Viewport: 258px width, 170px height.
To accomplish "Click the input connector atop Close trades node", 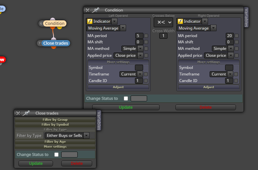I will tap(54, 39).
